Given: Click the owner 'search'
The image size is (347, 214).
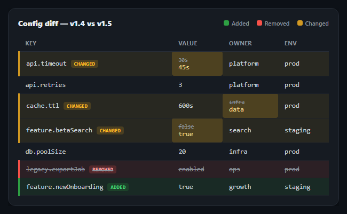Looking at the screenshot, I should click(x=240, y=130).
